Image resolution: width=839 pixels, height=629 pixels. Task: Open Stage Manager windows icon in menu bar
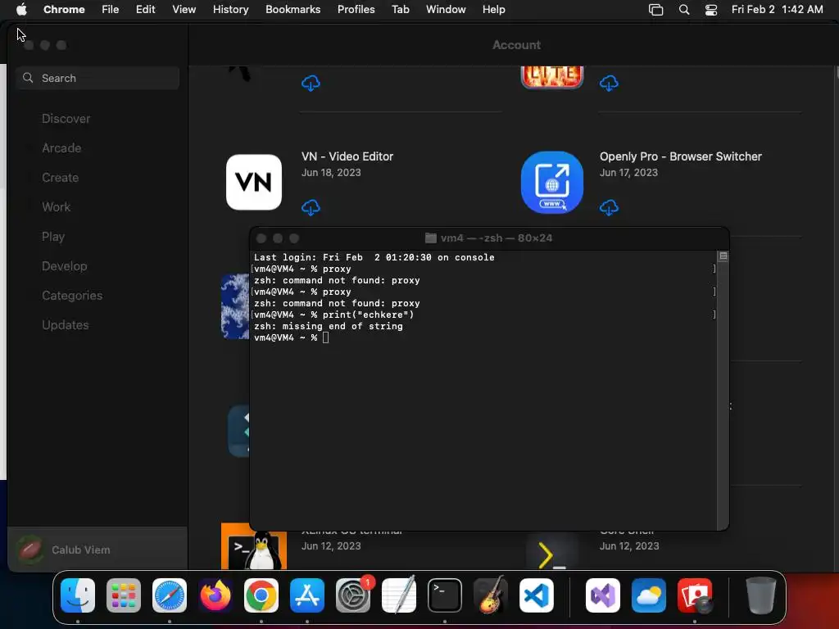click(655, 10)
